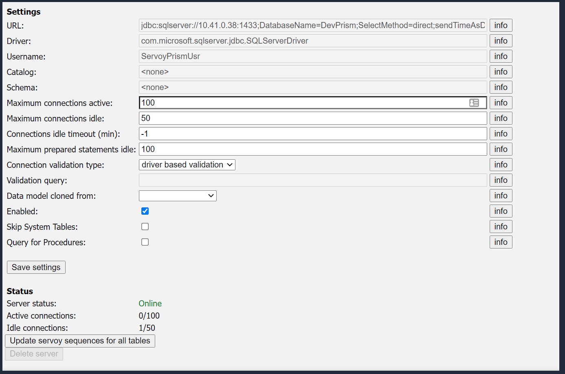Click the Status heading

coord(20,291)
